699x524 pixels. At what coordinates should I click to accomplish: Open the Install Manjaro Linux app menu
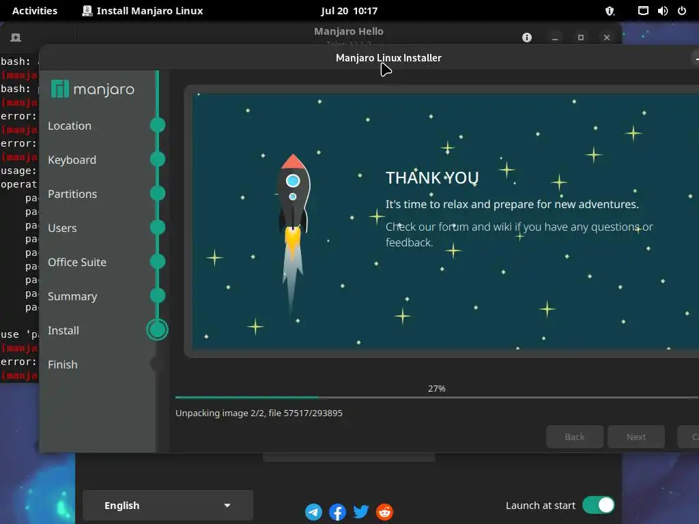(143, 11)
